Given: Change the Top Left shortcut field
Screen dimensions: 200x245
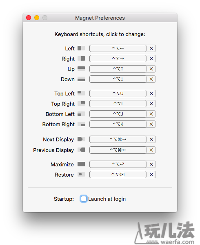Looking at the screenshot, I should [x=118, y=93].
